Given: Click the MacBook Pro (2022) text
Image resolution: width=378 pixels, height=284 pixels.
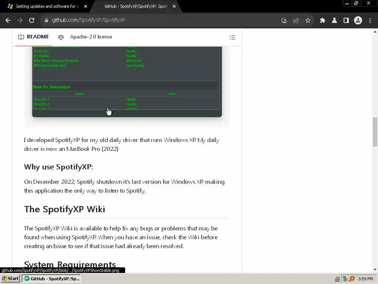Looking at the screenshot, I should (x=92, y=149).
